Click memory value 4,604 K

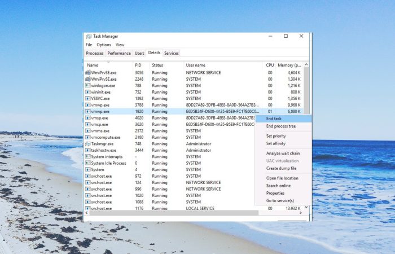pos(294,73)
